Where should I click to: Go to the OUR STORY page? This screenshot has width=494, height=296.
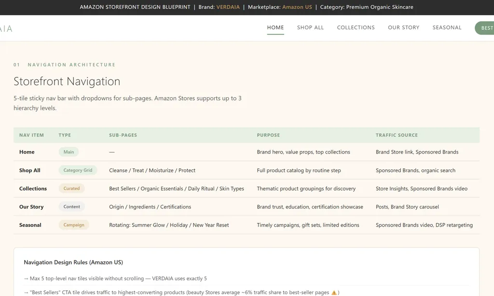(x=404, y=27)
